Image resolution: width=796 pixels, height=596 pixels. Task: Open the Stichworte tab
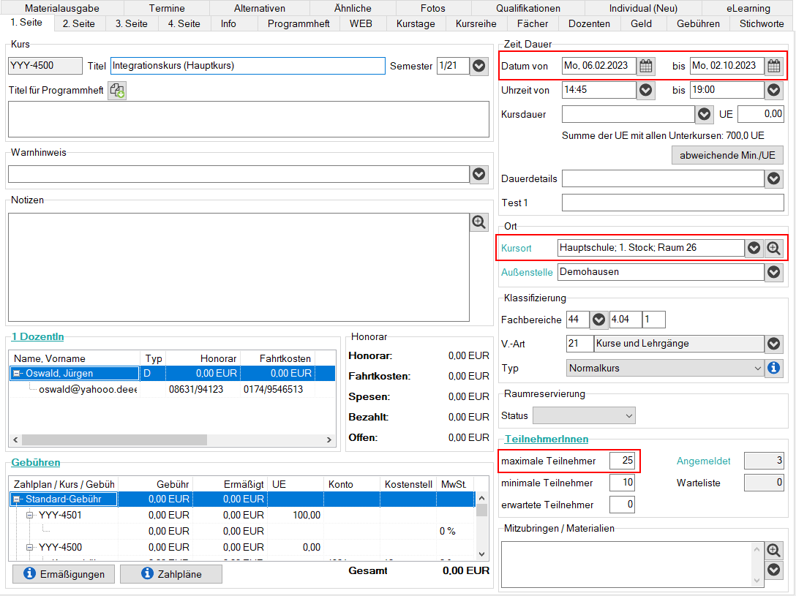point(762,24)
